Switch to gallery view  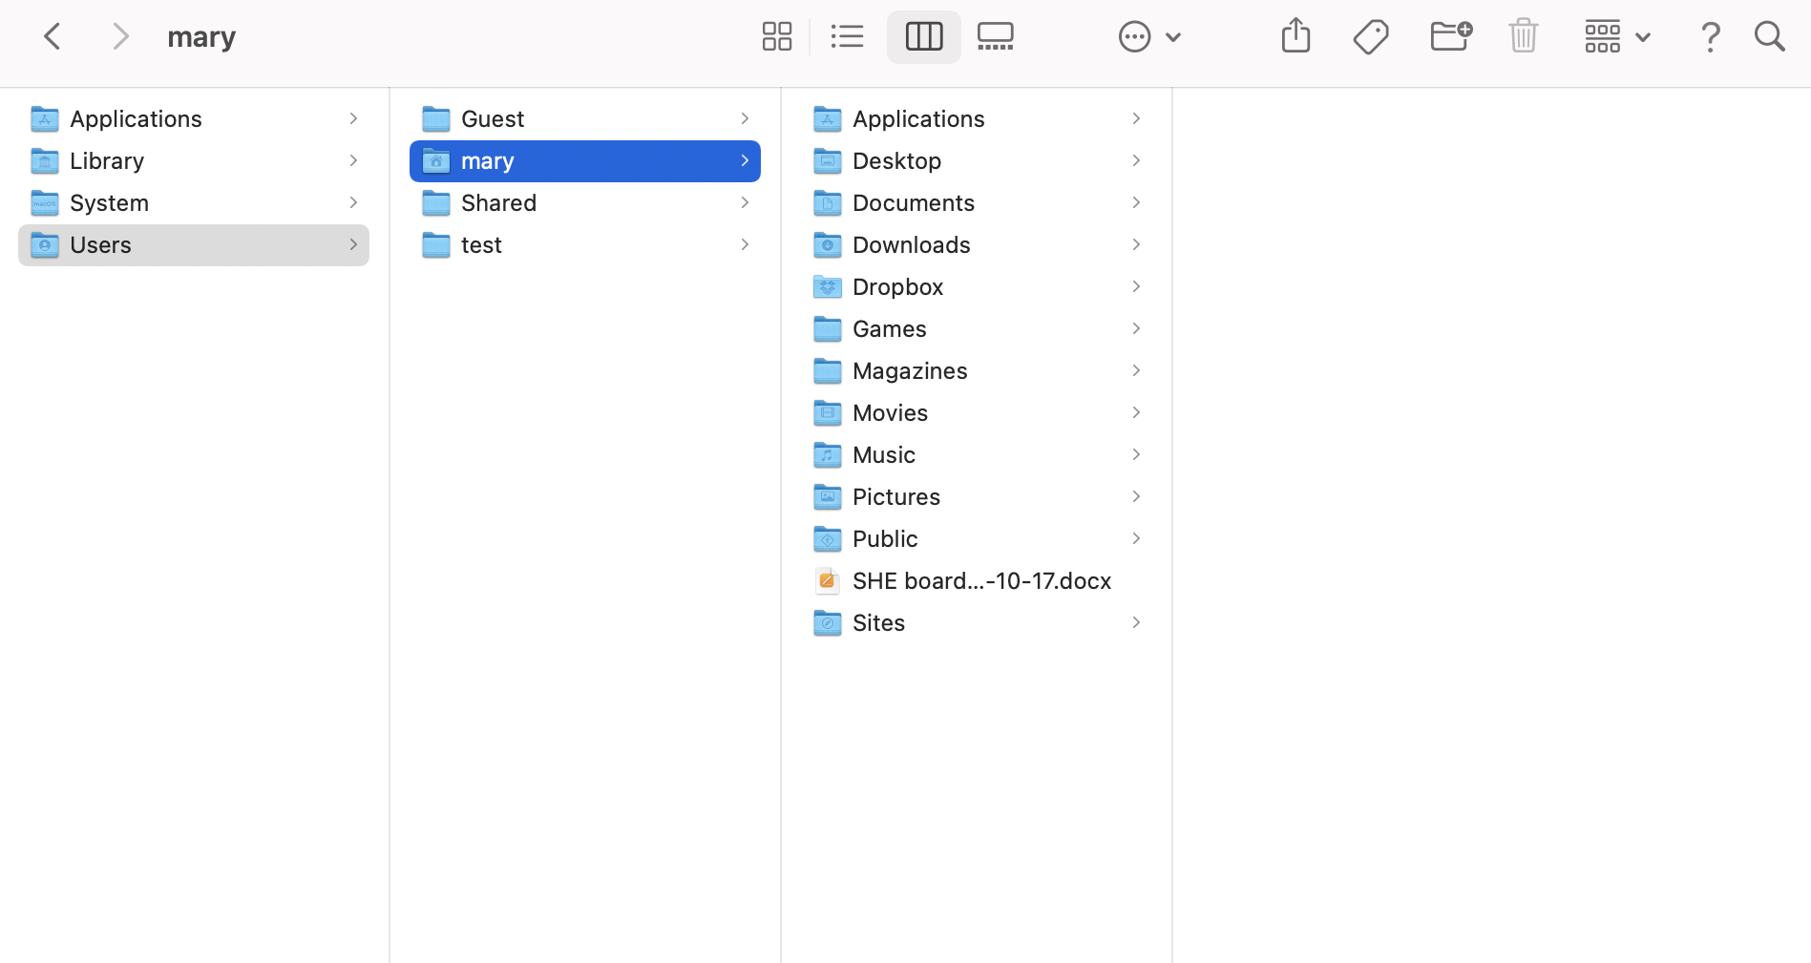pyautogui.click(x=996, y=37)
